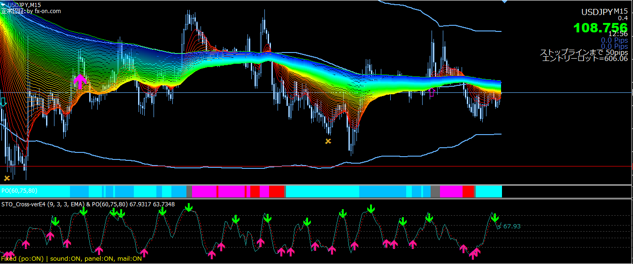The image size is (633, 264).
Task: Open the triangle dropdown beside USDJPY,M15 title
Action: (4, 4)
